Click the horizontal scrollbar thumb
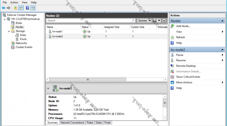Screen dimensions: 227x126 coord(88,79)
